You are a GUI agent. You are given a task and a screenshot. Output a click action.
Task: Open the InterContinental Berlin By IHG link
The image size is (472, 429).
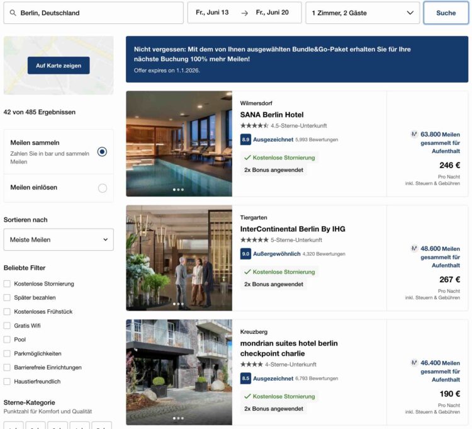pyautogui.click(x=293, y=229)
